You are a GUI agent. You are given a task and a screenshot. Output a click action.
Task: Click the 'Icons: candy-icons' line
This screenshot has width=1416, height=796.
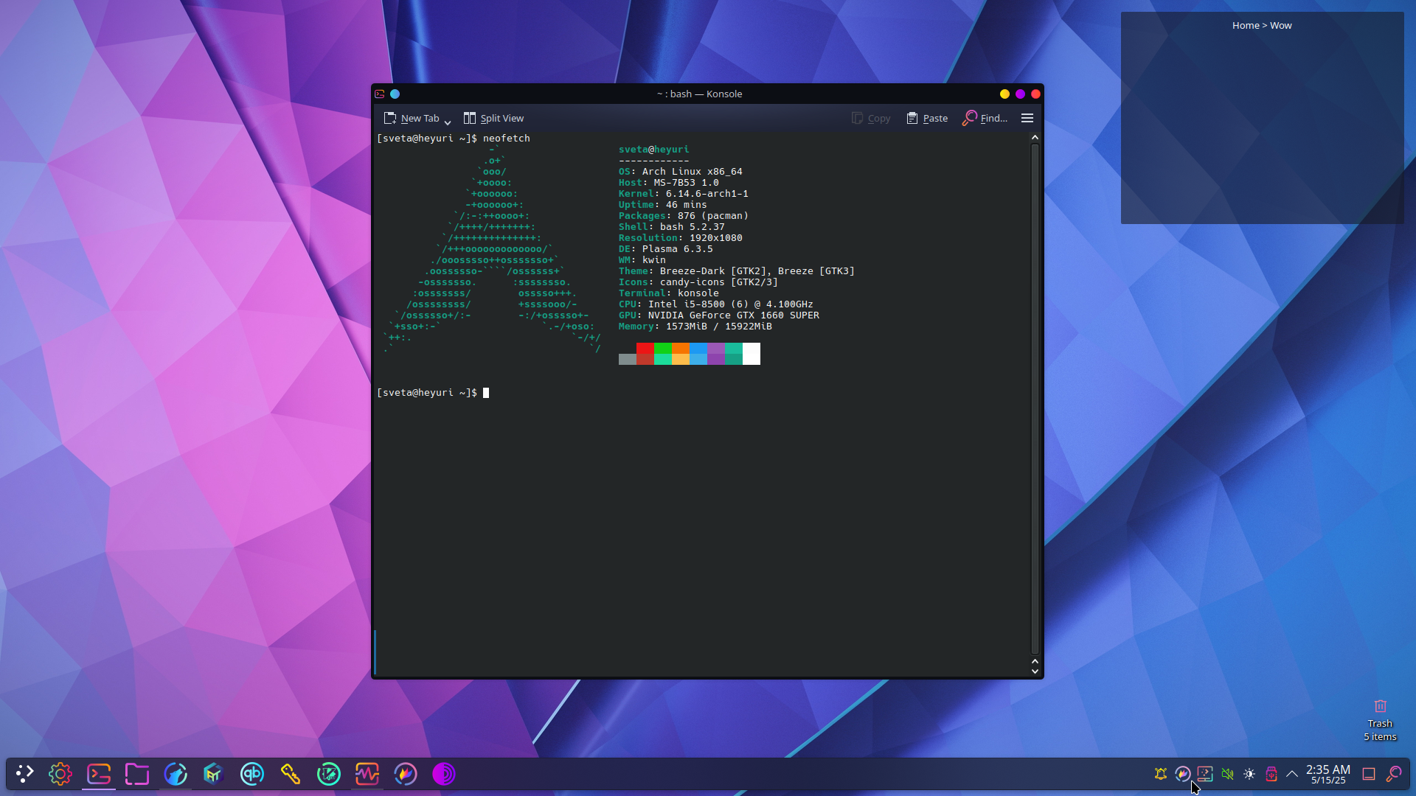pyautogui.click(x=698, y=282)
